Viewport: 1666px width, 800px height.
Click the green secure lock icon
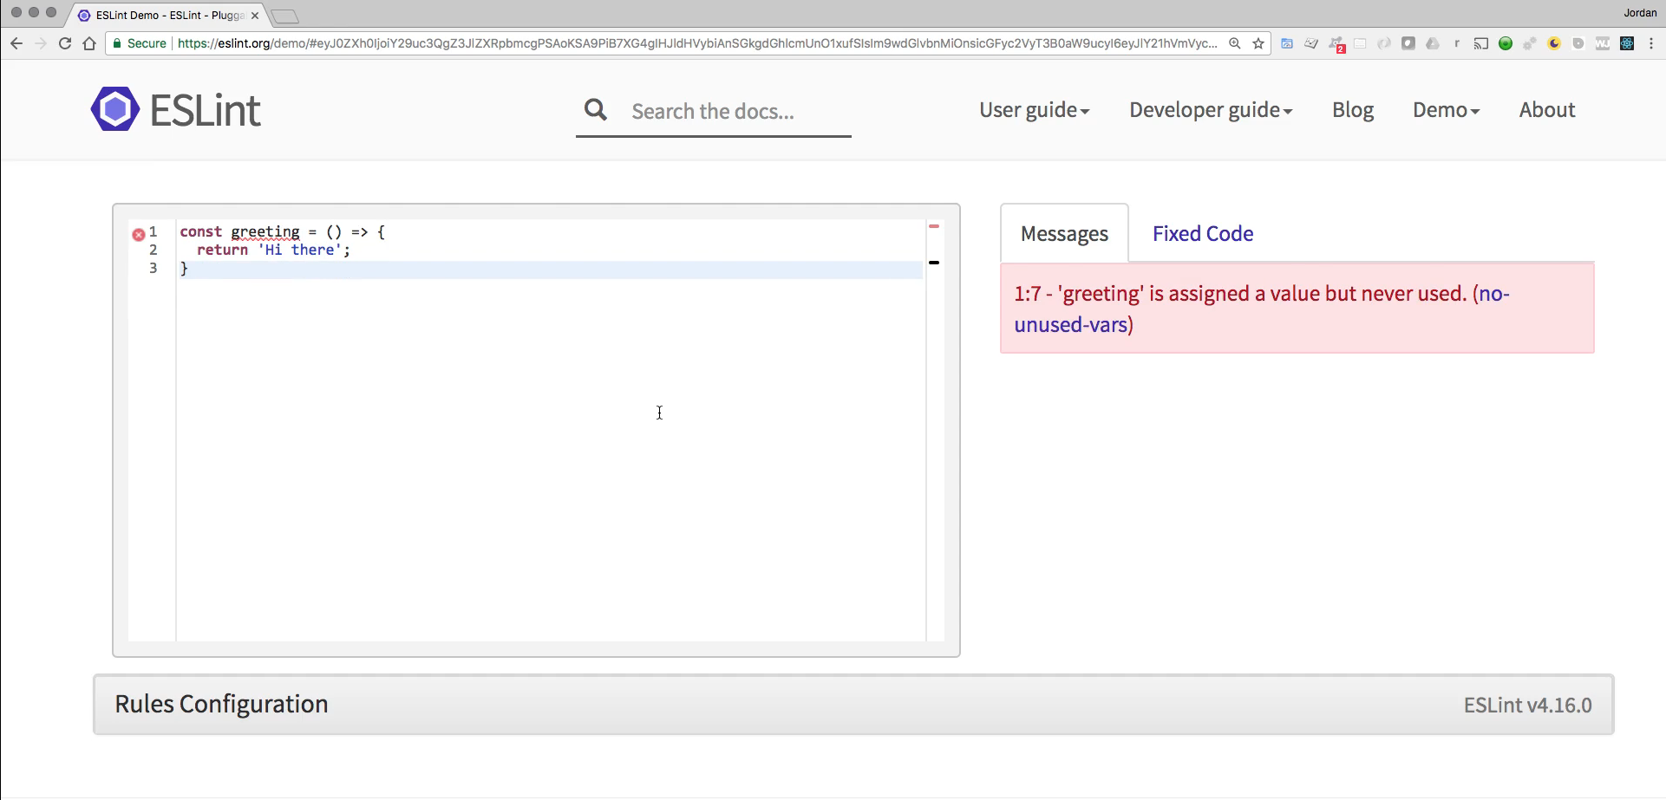click(x=117, y=43)
